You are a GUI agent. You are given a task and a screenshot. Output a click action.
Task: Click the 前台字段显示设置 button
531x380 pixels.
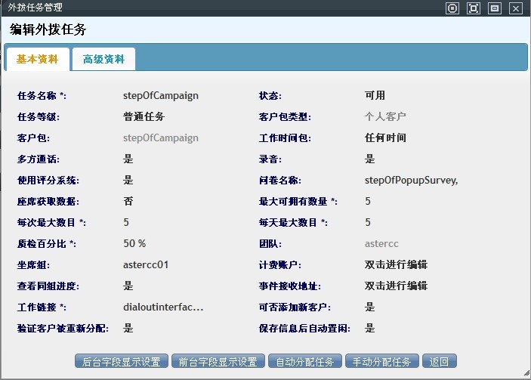[x=218, y=361]
